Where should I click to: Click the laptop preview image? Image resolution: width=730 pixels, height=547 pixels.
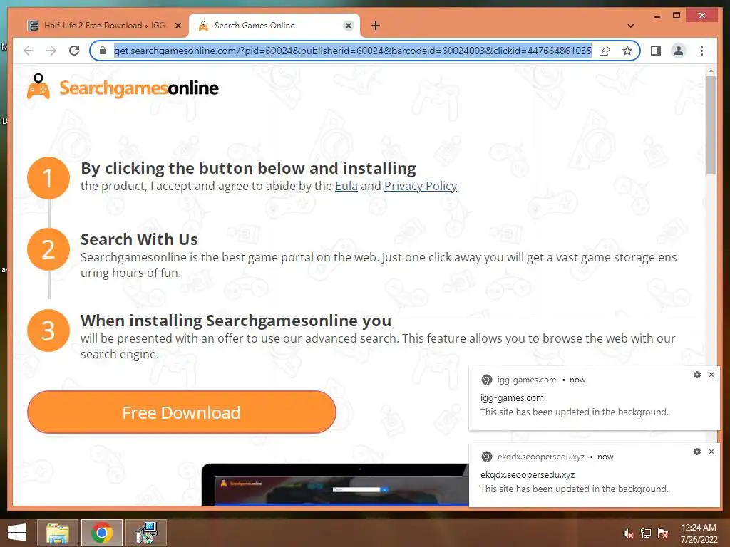[x=335, y=484]
